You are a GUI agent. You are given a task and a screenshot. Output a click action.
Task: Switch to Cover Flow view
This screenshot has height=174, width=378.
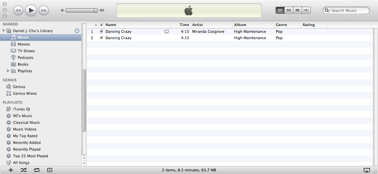click(306, 10)
